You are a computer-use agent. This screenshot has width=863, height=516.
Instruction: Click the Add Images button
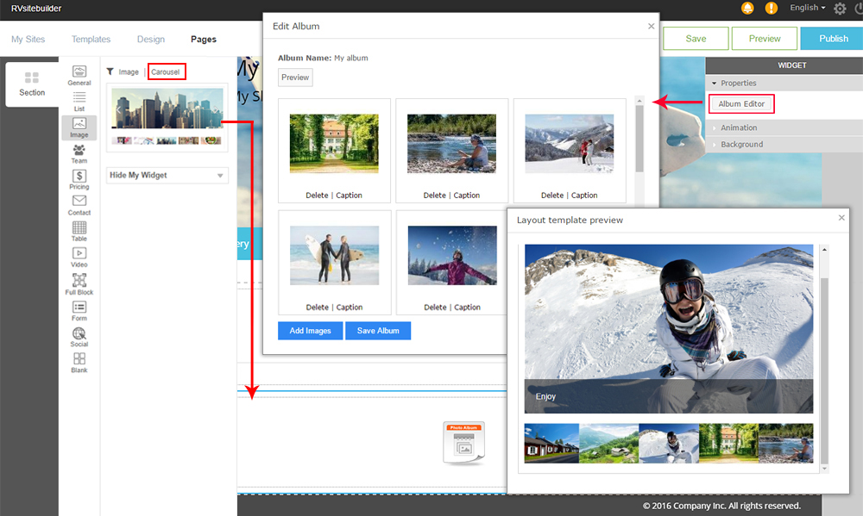[310, 331]
